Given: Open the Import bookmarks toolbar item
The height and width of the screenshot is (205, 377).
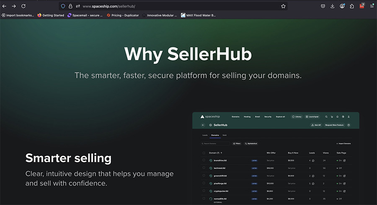Looking at the screenshot, I should (18, 15).
